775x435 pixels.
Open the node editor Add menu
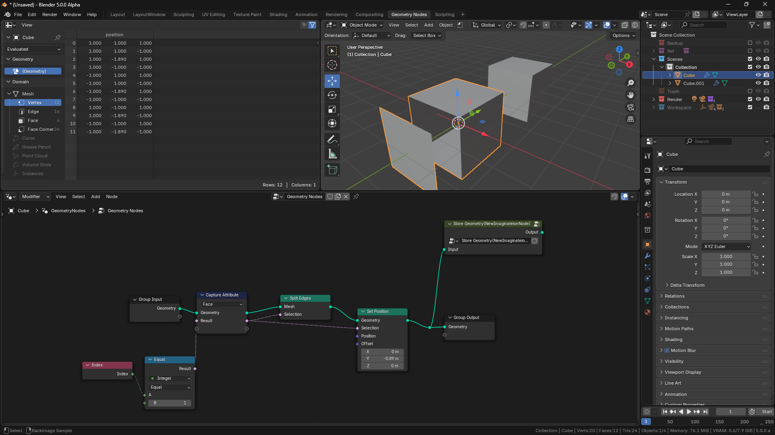95,197
